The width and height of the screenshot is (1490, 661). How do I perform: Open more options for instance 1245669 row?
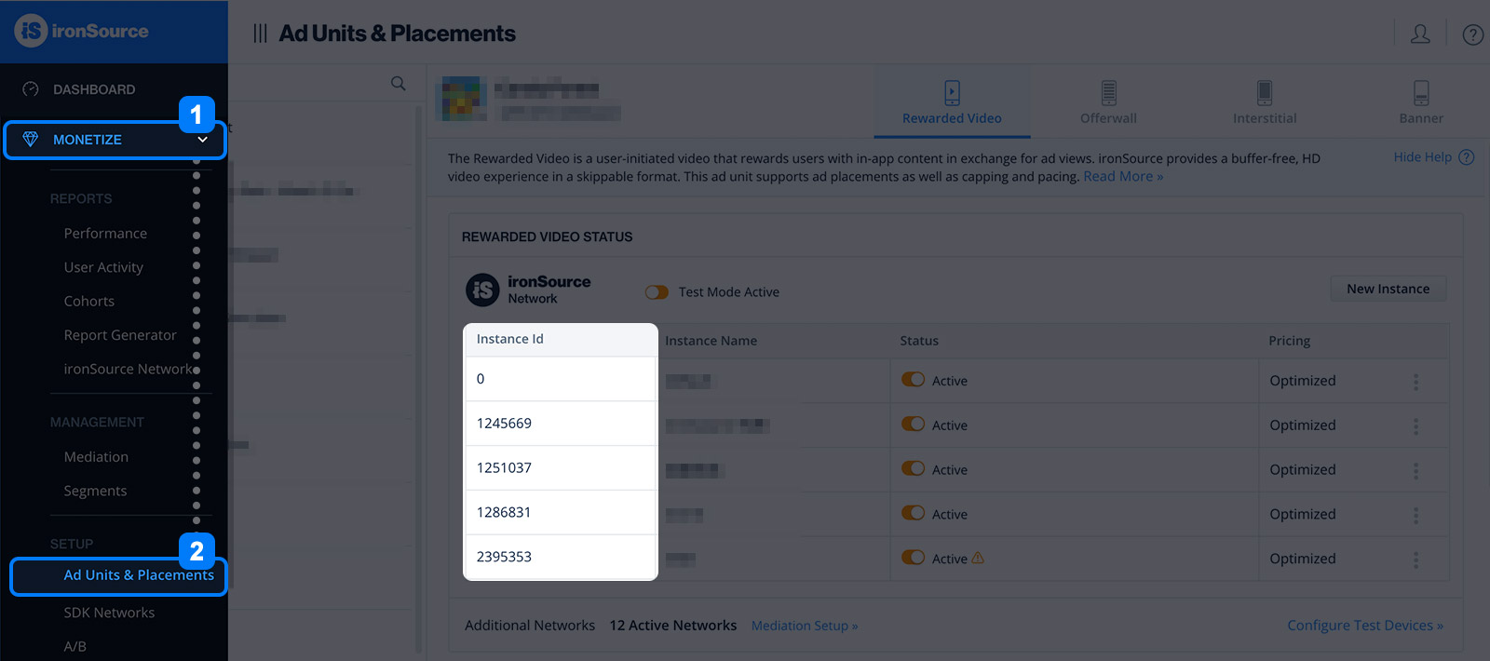pyautogui.click(x=1415, y=426)
